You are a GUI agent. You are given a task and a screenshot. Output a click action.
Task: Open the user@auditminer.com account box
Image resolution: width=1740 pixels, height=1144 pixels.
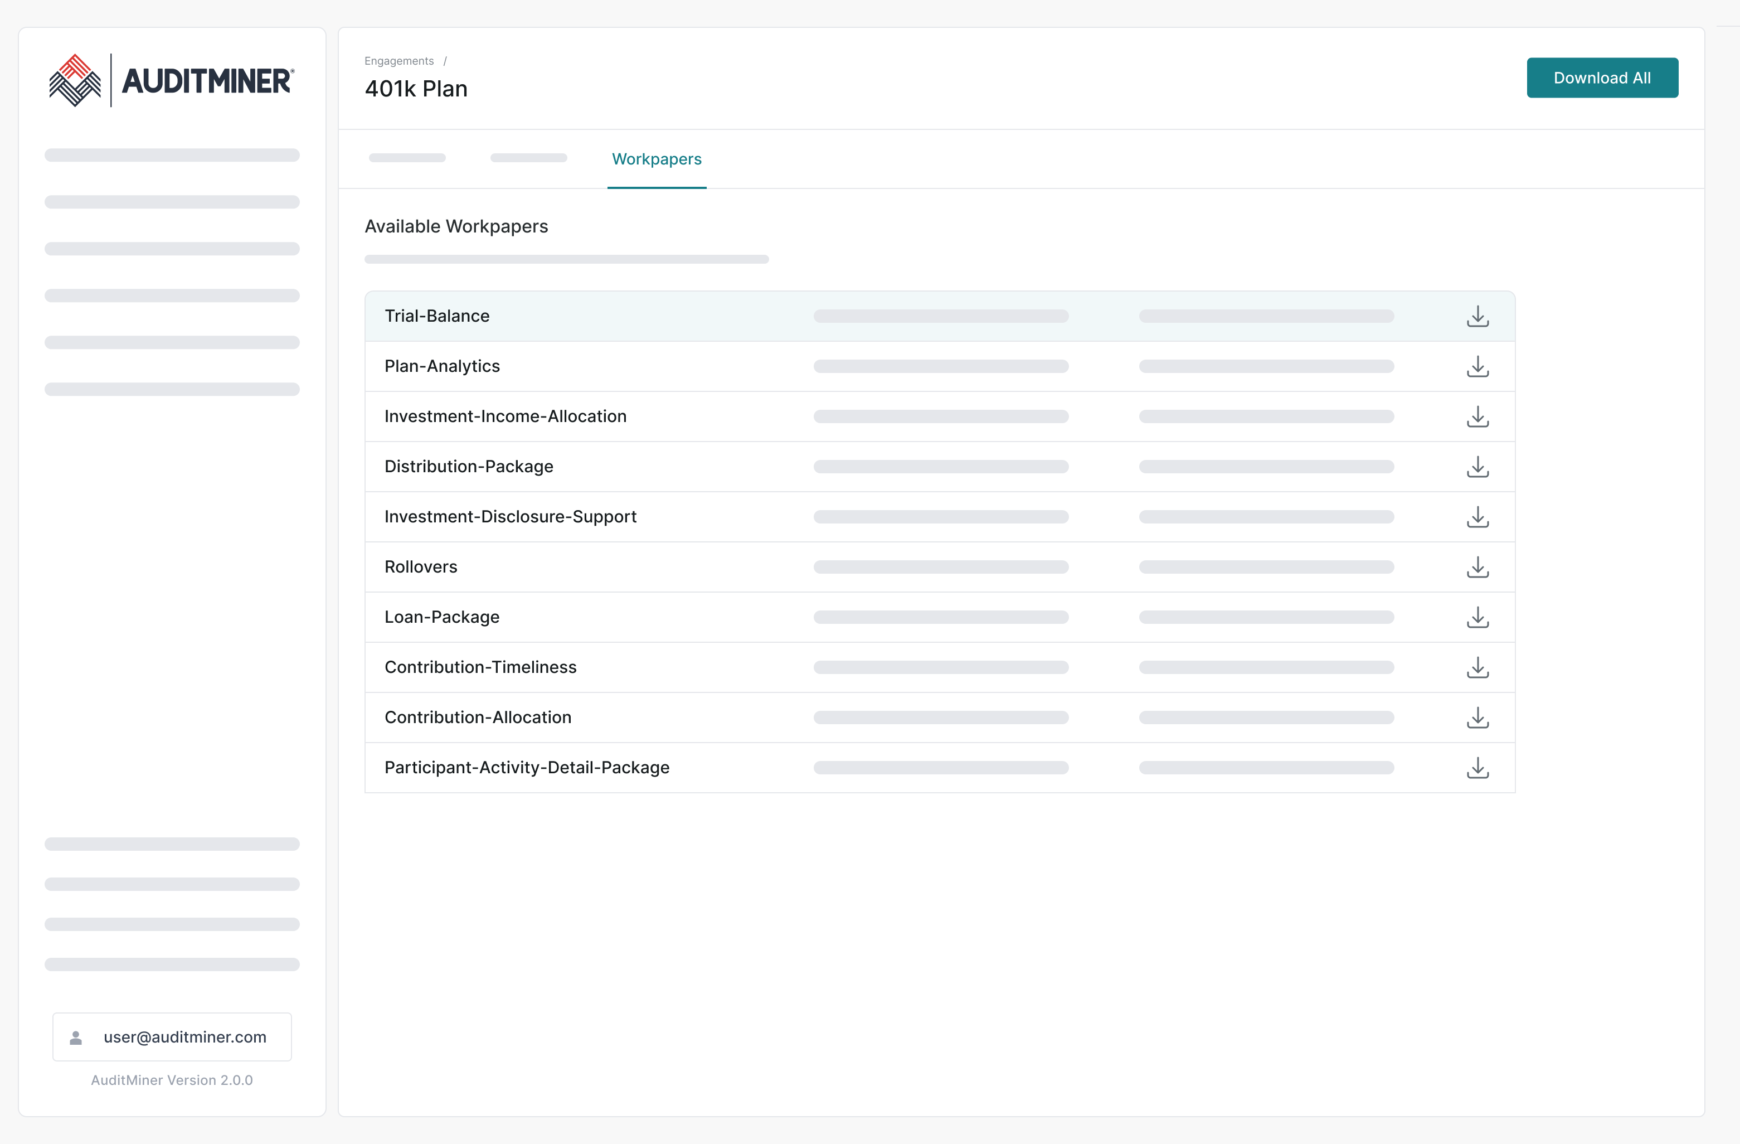173,1037
